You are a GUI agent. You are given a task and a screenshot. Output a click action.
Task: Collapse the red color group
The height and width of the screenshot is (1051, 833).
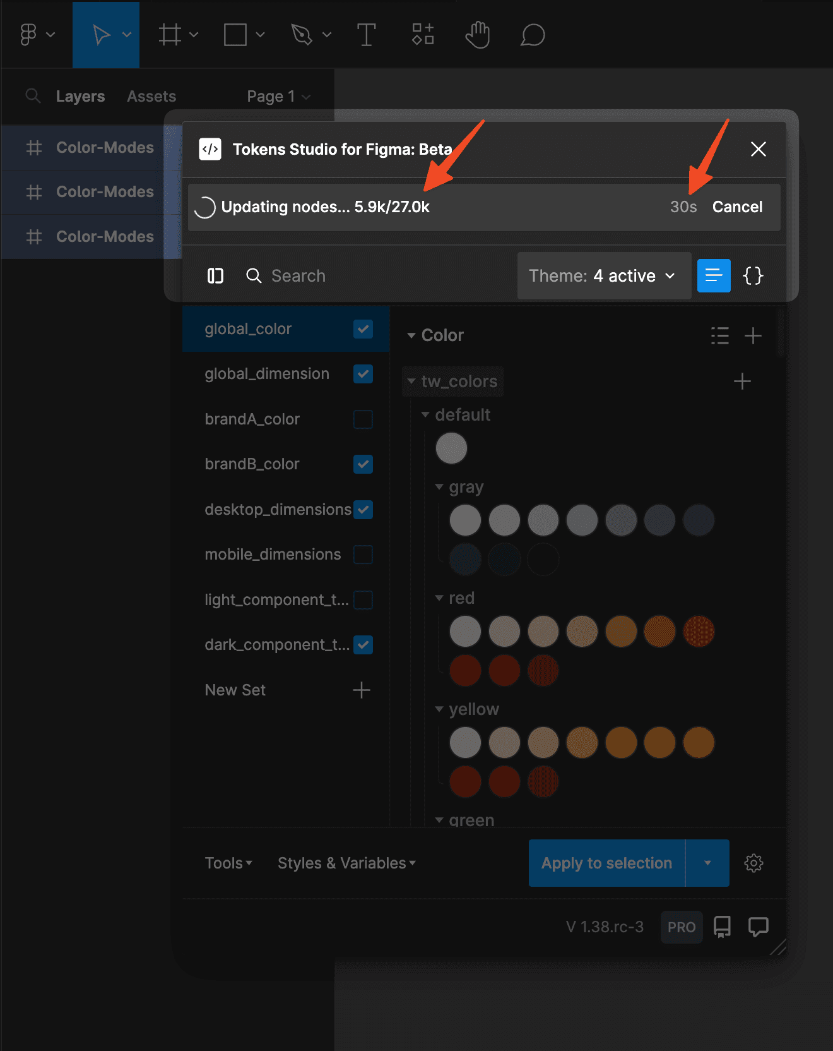(x=439, y=598)
